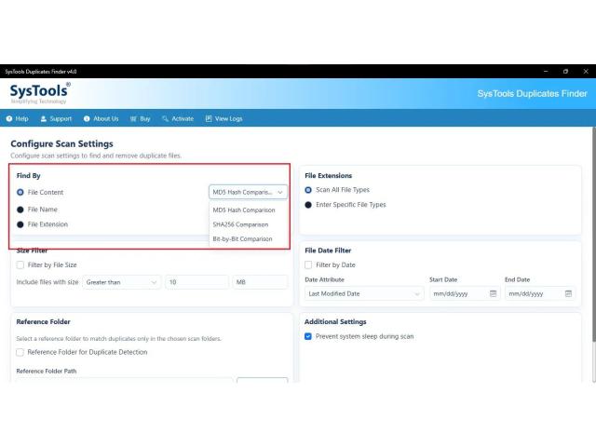Collapse the MD5 Hash Comparison dropdown

248,192
